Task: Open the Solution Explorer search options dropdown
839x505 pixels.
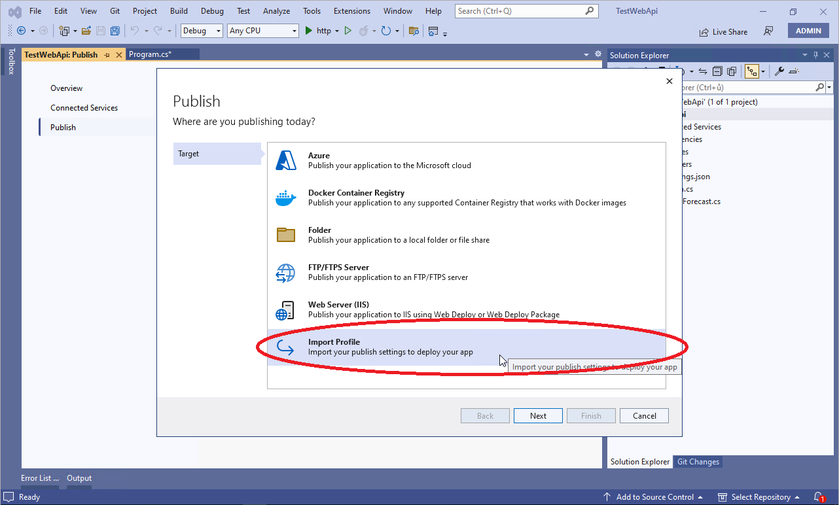Action: point(829,87)
